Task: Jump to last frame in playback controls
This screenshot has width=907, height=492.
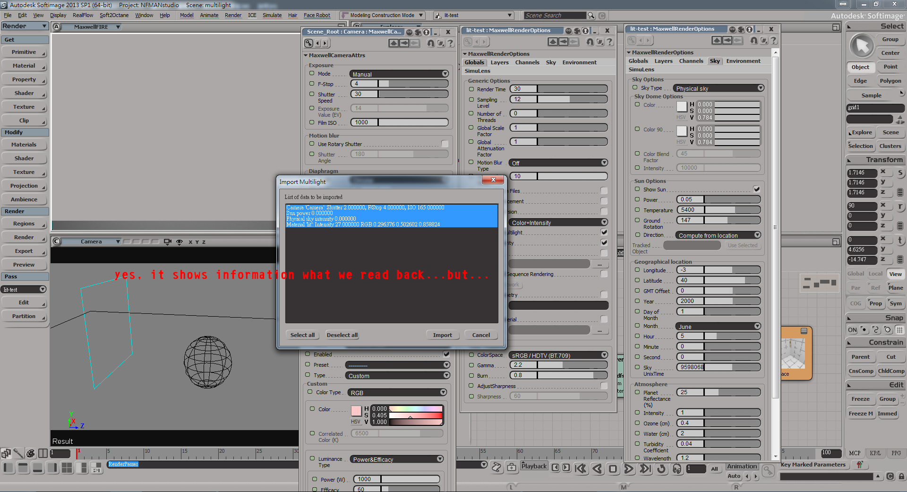Action: 645,468
